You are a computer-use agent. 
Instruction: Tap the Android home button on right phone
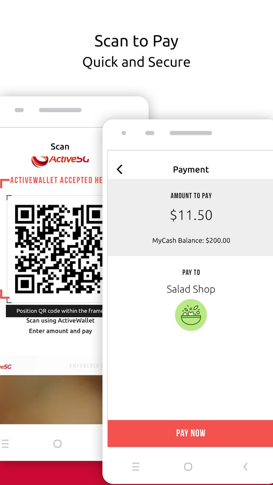188,466
